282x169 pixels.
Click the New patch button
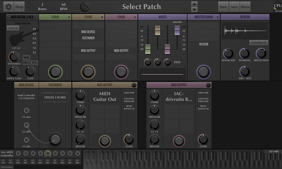click(x=224, y=7)
